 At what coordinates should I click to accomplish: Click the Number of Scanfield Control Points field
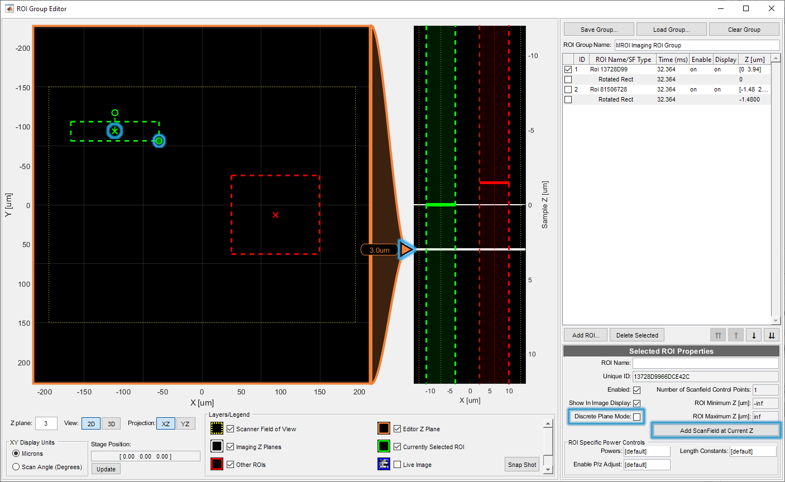point(765,390)
